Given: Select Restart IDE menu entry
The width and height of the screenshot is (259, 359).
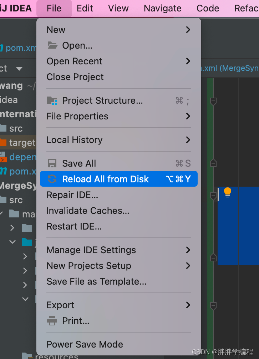Looking at the screenshot, I should point(74,226).
